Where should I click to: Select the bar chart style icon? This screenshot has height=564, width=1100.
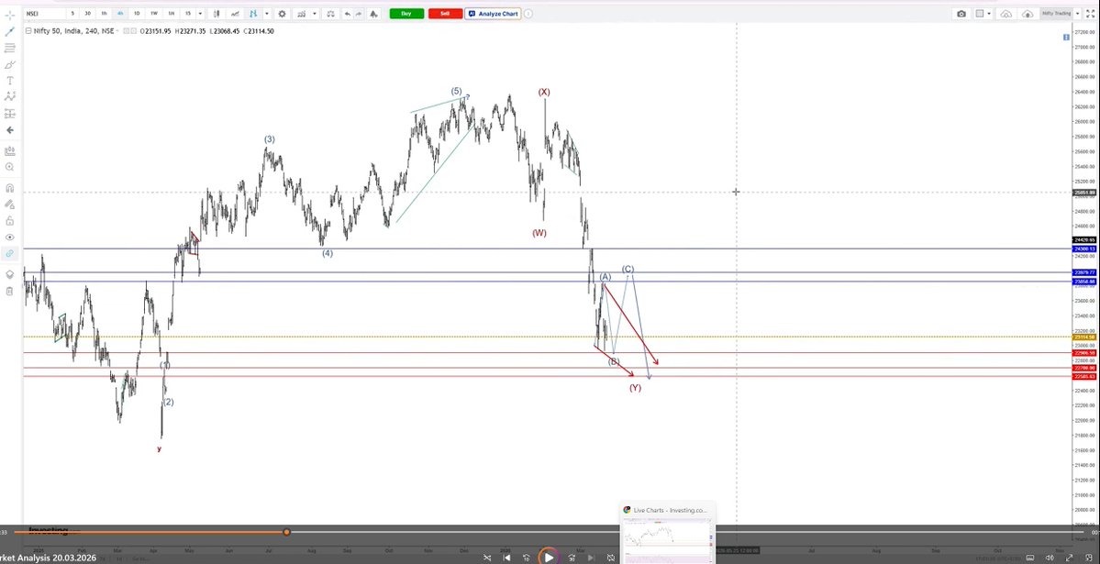252,14
